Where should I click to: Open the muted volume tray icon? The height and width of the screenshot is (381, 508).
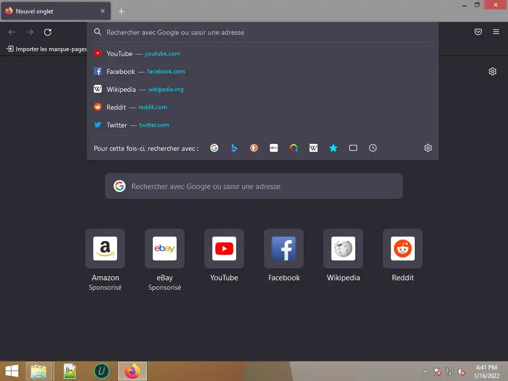point(461,372)
